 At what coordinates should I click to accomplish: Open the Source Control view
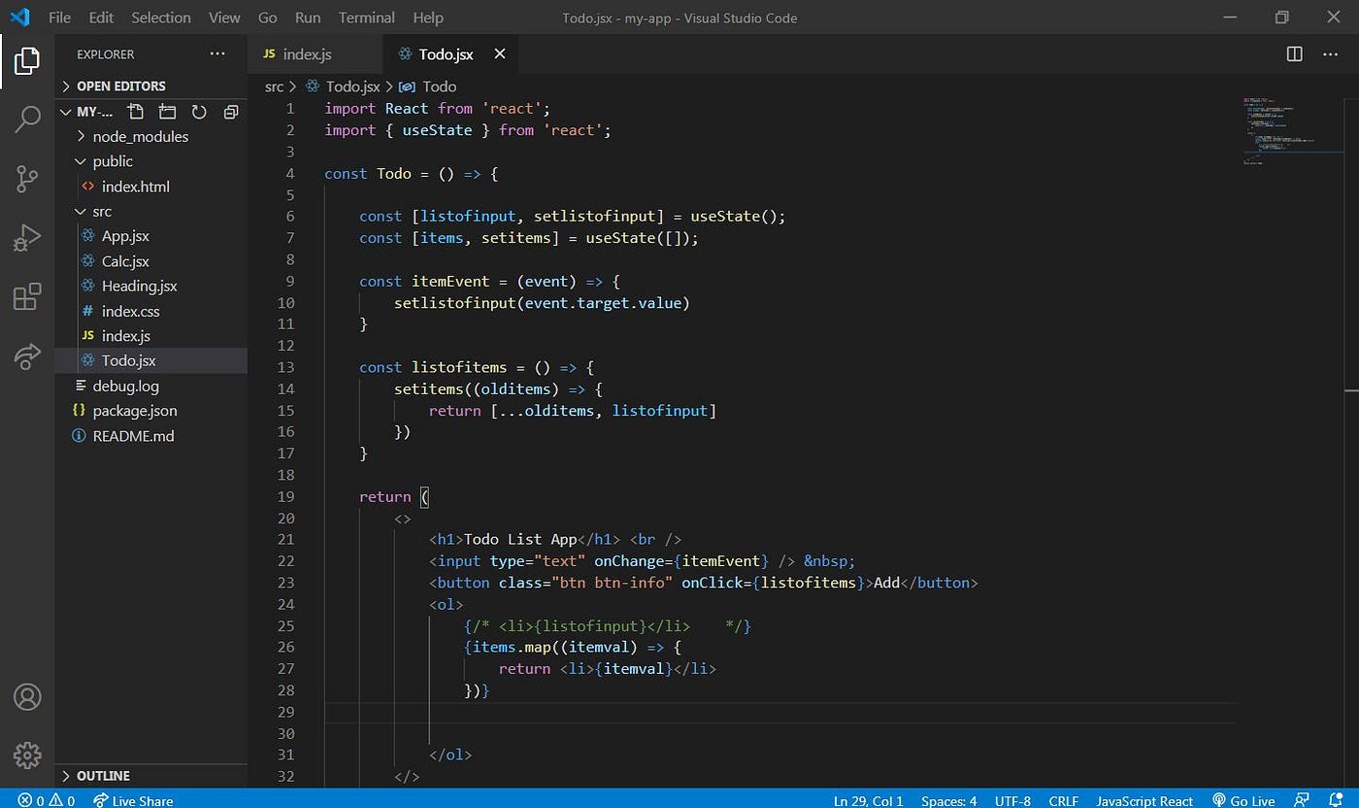click(x=26, y=178)
